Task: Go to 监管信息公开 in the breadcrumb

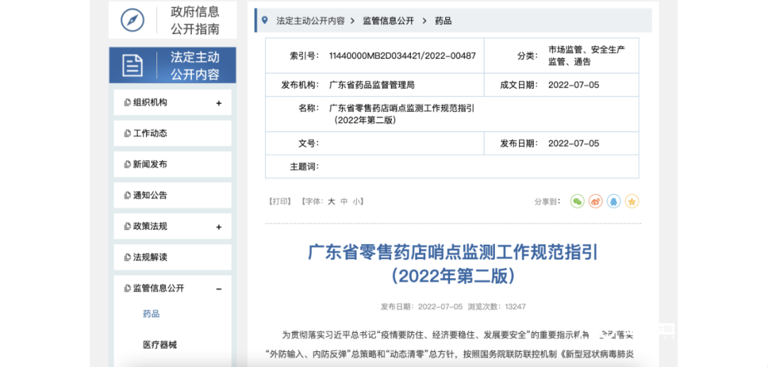Action: pos(388,21)
